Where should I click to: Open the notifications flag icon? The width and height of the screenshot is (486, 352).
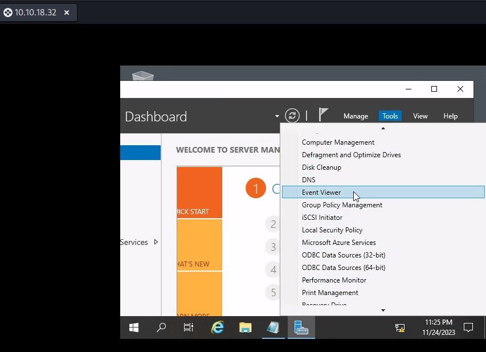click(x=323, y=114)
